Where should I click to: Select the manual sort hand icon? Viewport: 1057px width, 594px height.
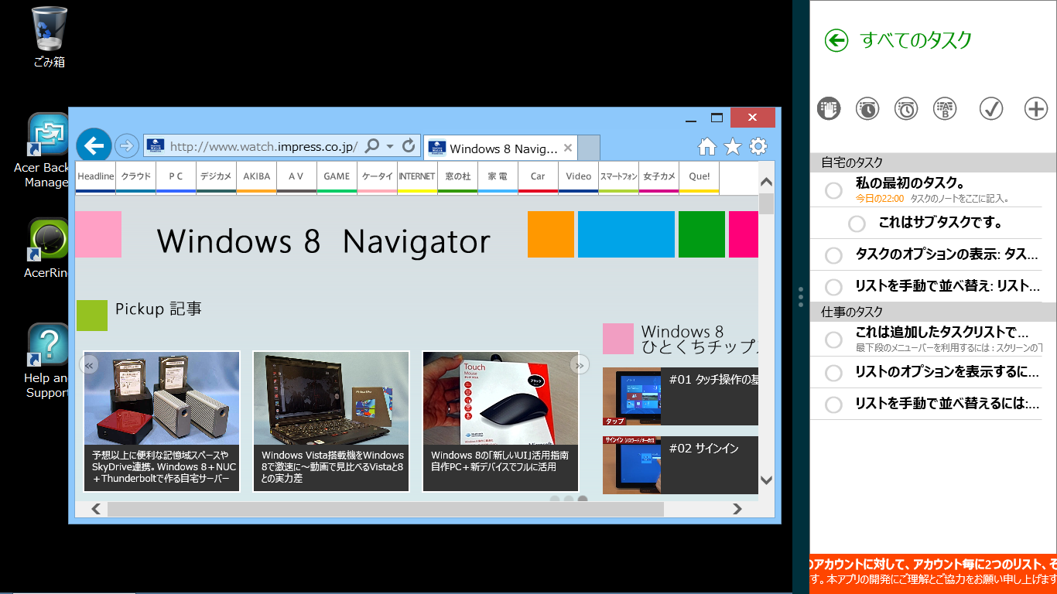(829, 109)
